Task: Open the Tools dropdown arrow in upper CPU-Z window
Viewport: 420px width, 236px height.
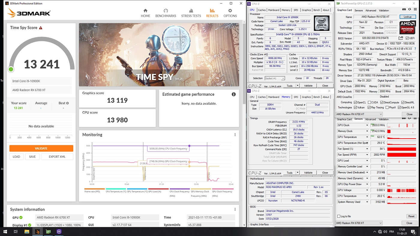Action: [x=298, y=86]
